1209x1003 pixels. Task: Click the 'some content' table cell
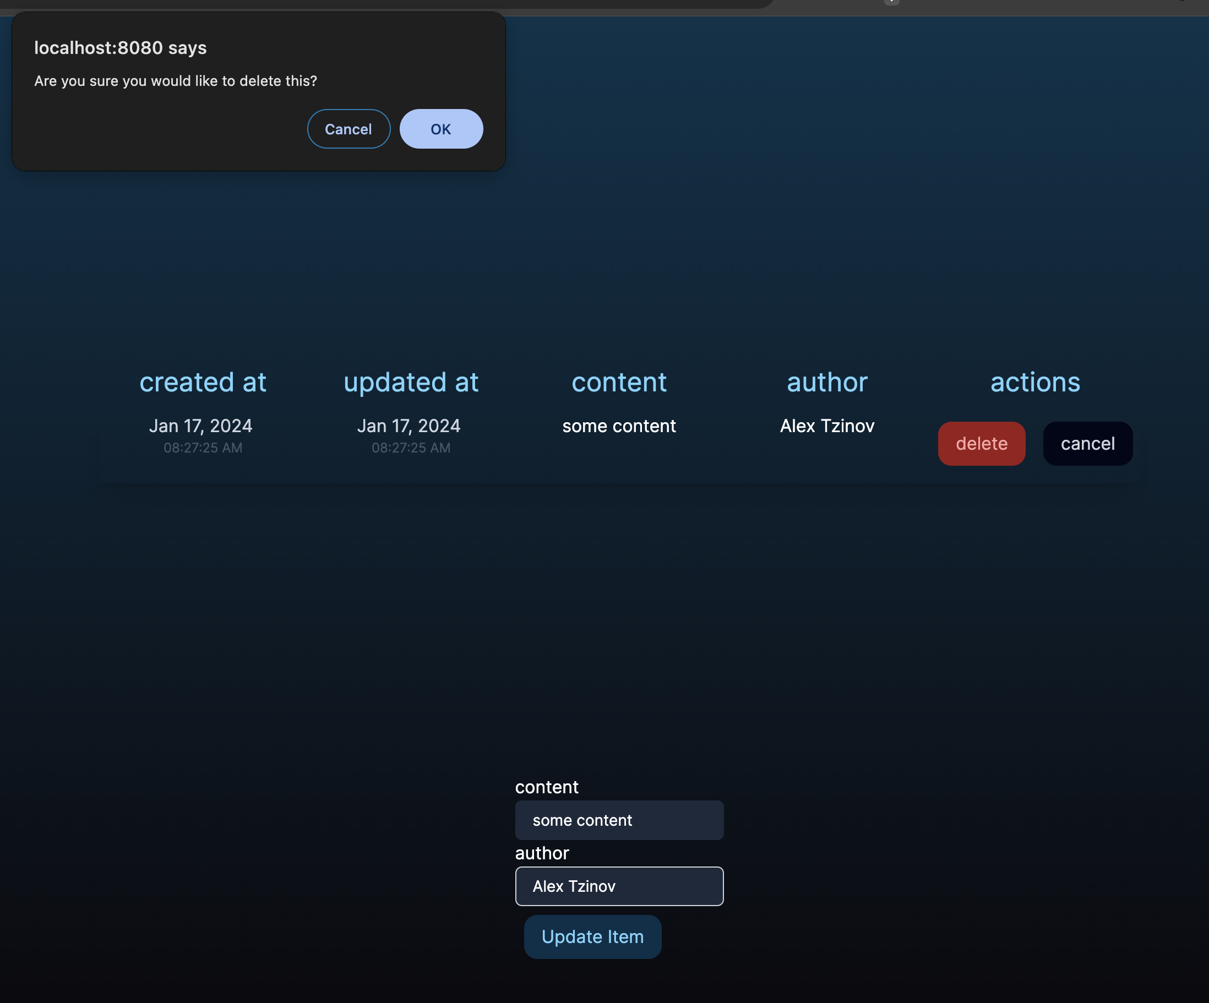click(619, 426)
